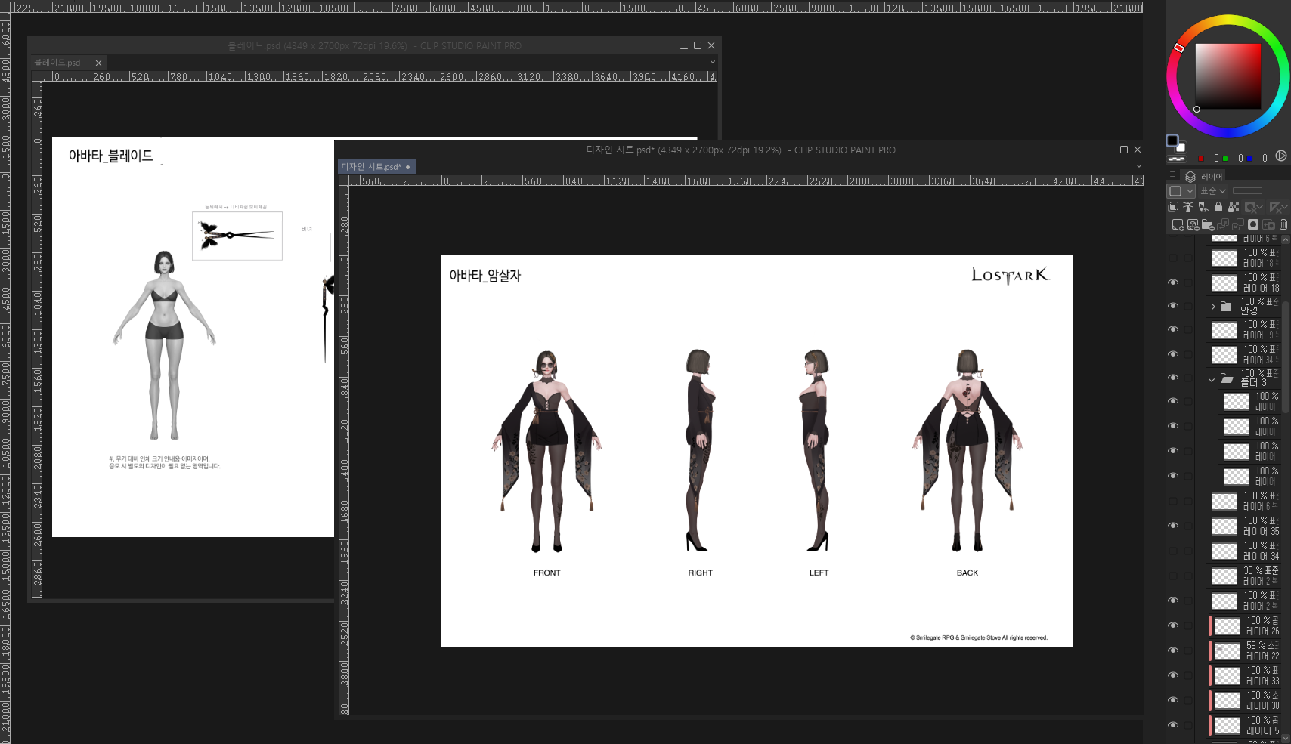This screenshot has width=1291, height=744.
Task: Select the 레이어 panel tab
Action: click(1204, 176)
